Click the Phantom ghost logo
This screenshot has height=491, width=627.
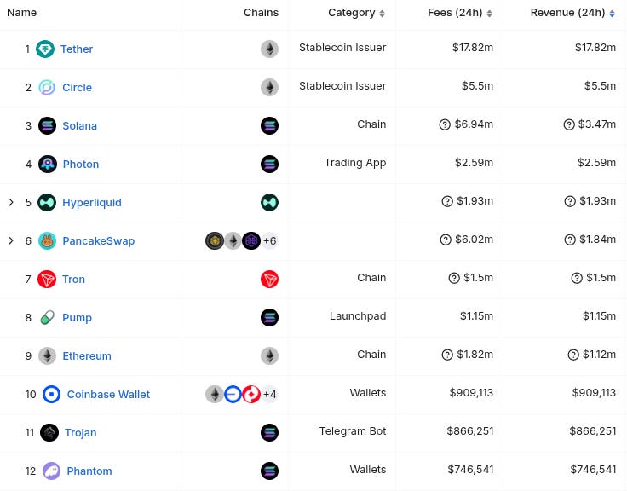click(x=51, y=471)
